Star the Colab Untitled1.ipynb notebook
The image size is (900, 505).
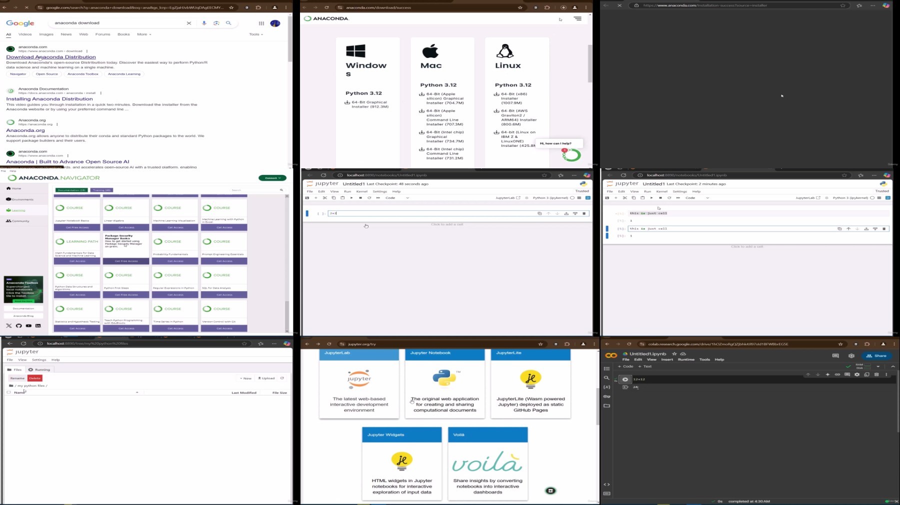pos(674,354)
